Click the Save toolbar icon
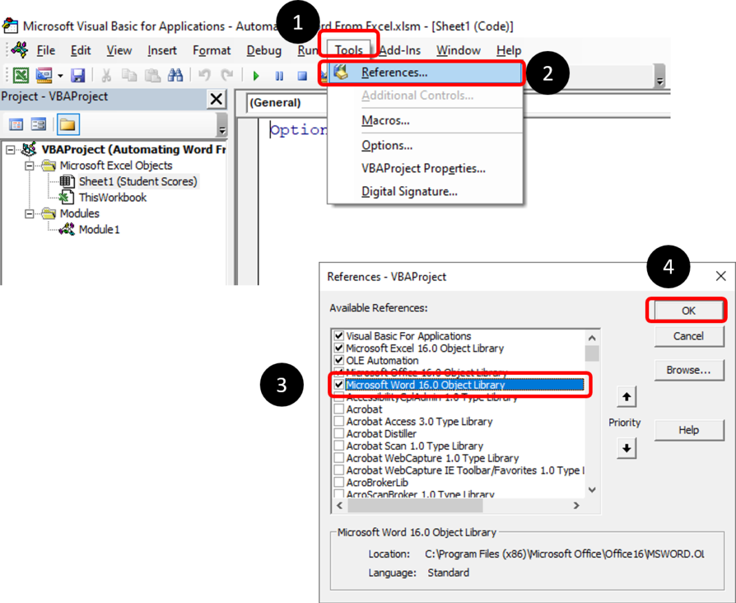 pos(77,75)
